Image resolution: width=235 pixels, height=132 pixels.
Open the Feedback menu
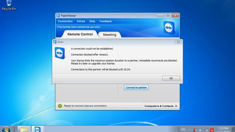click(105, 21)
